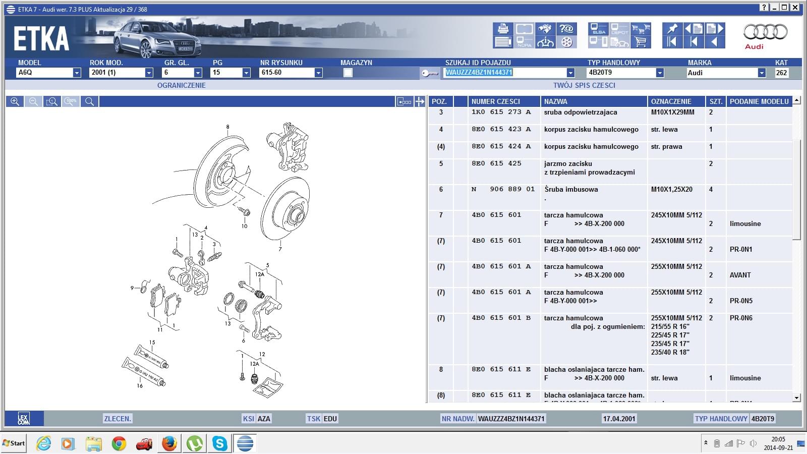Open the Windows Start button
The width and height of the screenshot is (807, 454).
(x=13, y=443)
